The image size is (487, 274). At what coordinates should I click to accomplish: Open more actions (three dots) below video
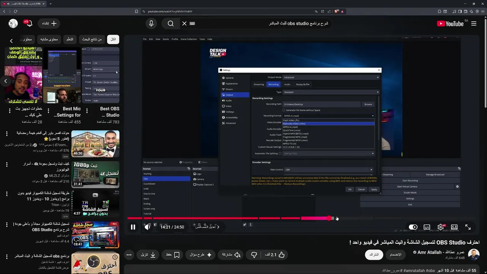point(129,255)
